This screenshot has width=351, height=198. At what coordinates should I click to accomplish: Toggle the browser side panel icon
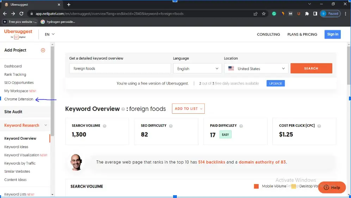(x=315, y=14)
